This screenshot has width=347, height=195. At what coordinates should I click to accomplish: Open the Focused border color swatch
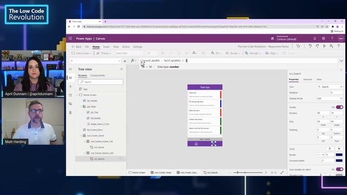339,160
